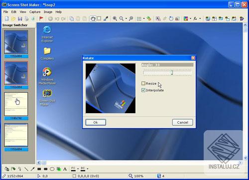
Task: Select the color picker eyedropper tool
Action: 106,18
